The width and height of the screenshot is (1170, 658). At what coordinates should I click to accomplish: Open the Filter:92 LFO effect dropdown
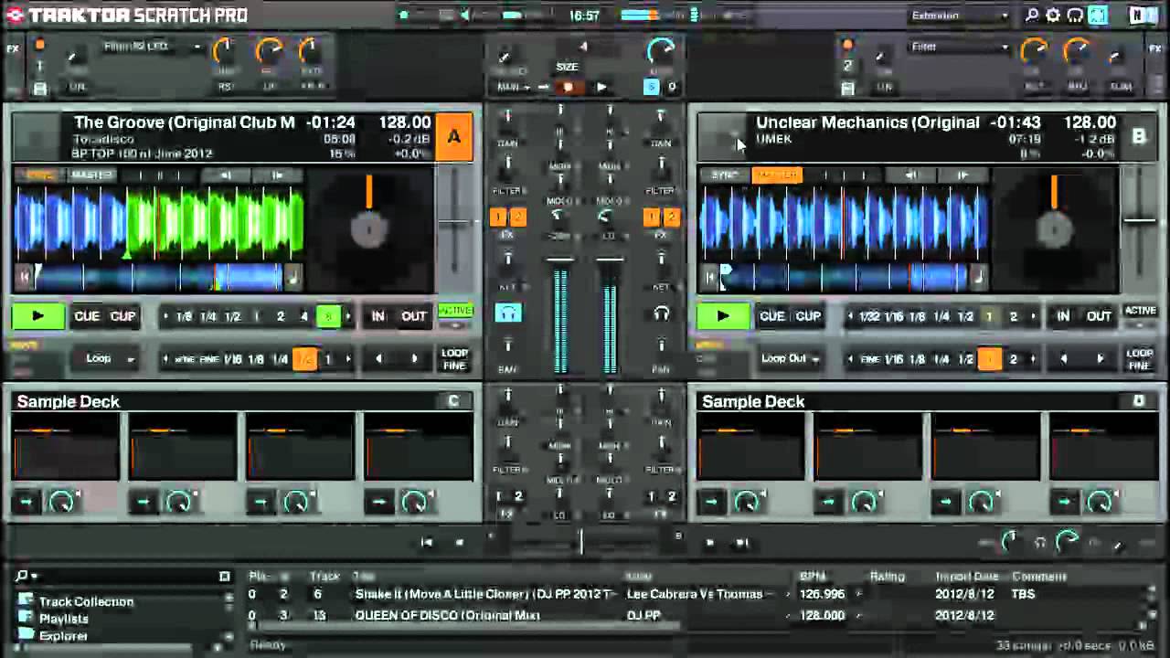(151, 47)
